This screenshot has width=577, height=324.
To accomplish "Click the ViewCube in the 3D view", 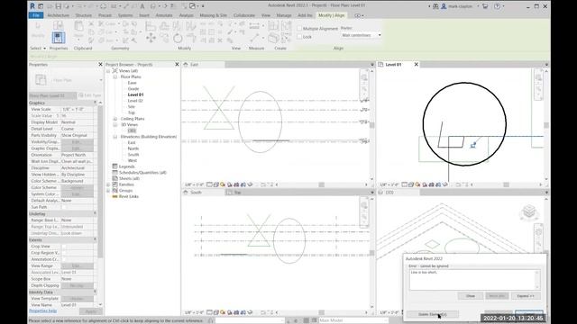I will coord(529,212).
